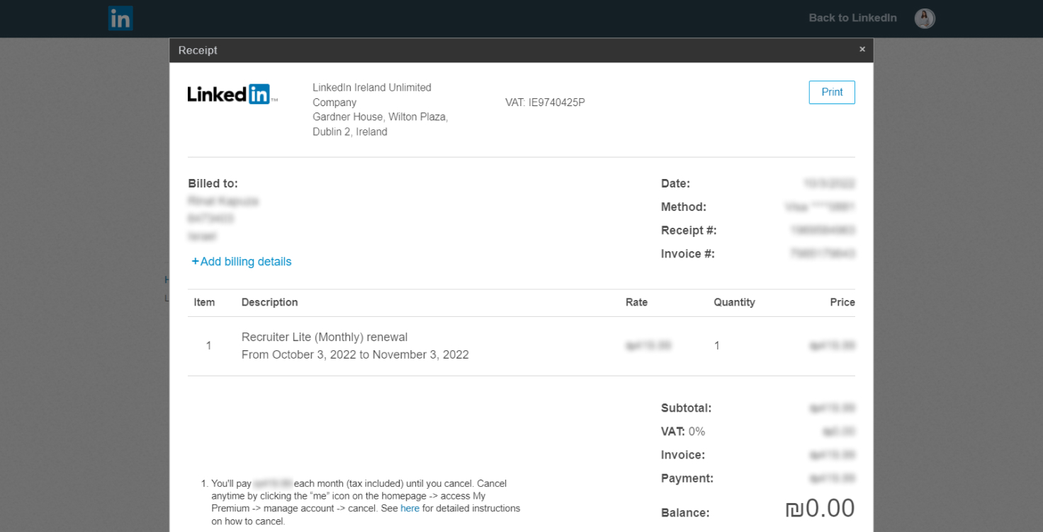Select the Recruiter Lite renewal description
Viewport: 1043px width, 532px height.
coord(324,337)
